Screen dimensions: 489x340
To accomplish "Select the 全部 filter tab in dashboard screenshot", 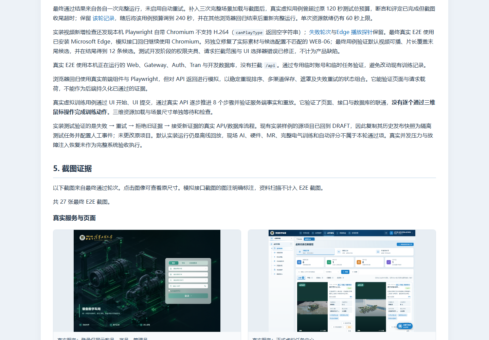I will [301, 278].
